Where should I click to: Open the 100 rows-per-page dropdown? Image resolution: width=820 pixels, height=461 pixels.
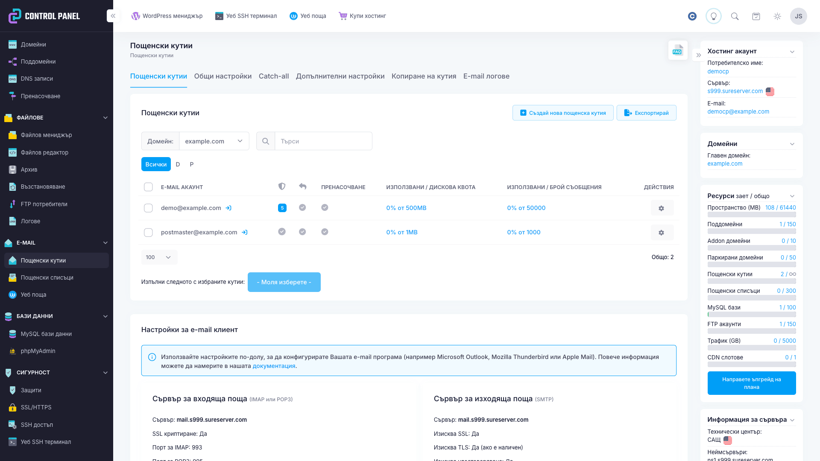(x=159, y=257)
